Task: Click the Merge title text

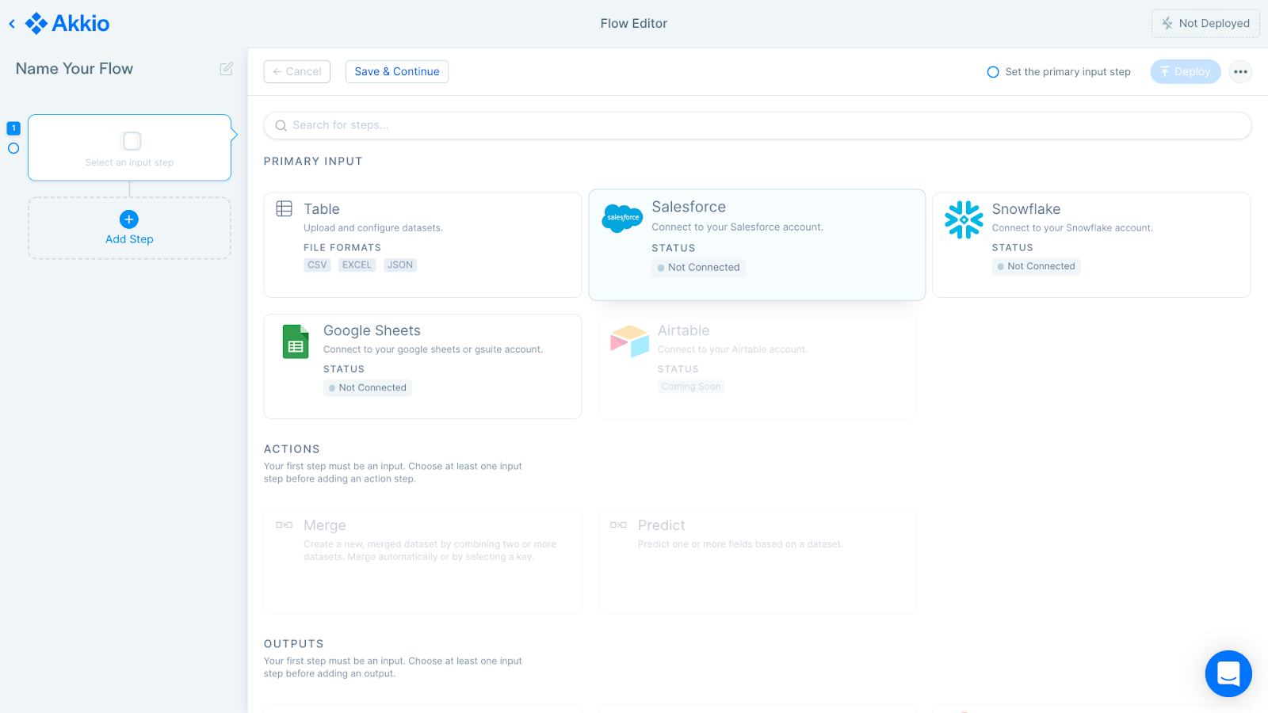Action: click(325, 525)
